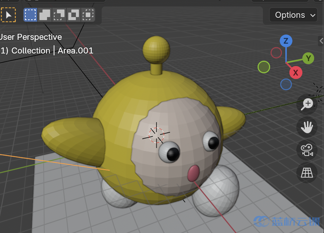This screenshot has height=233, width=324.
Task: Switch to Invert Selection mode icon
Action: pos(74,15)
